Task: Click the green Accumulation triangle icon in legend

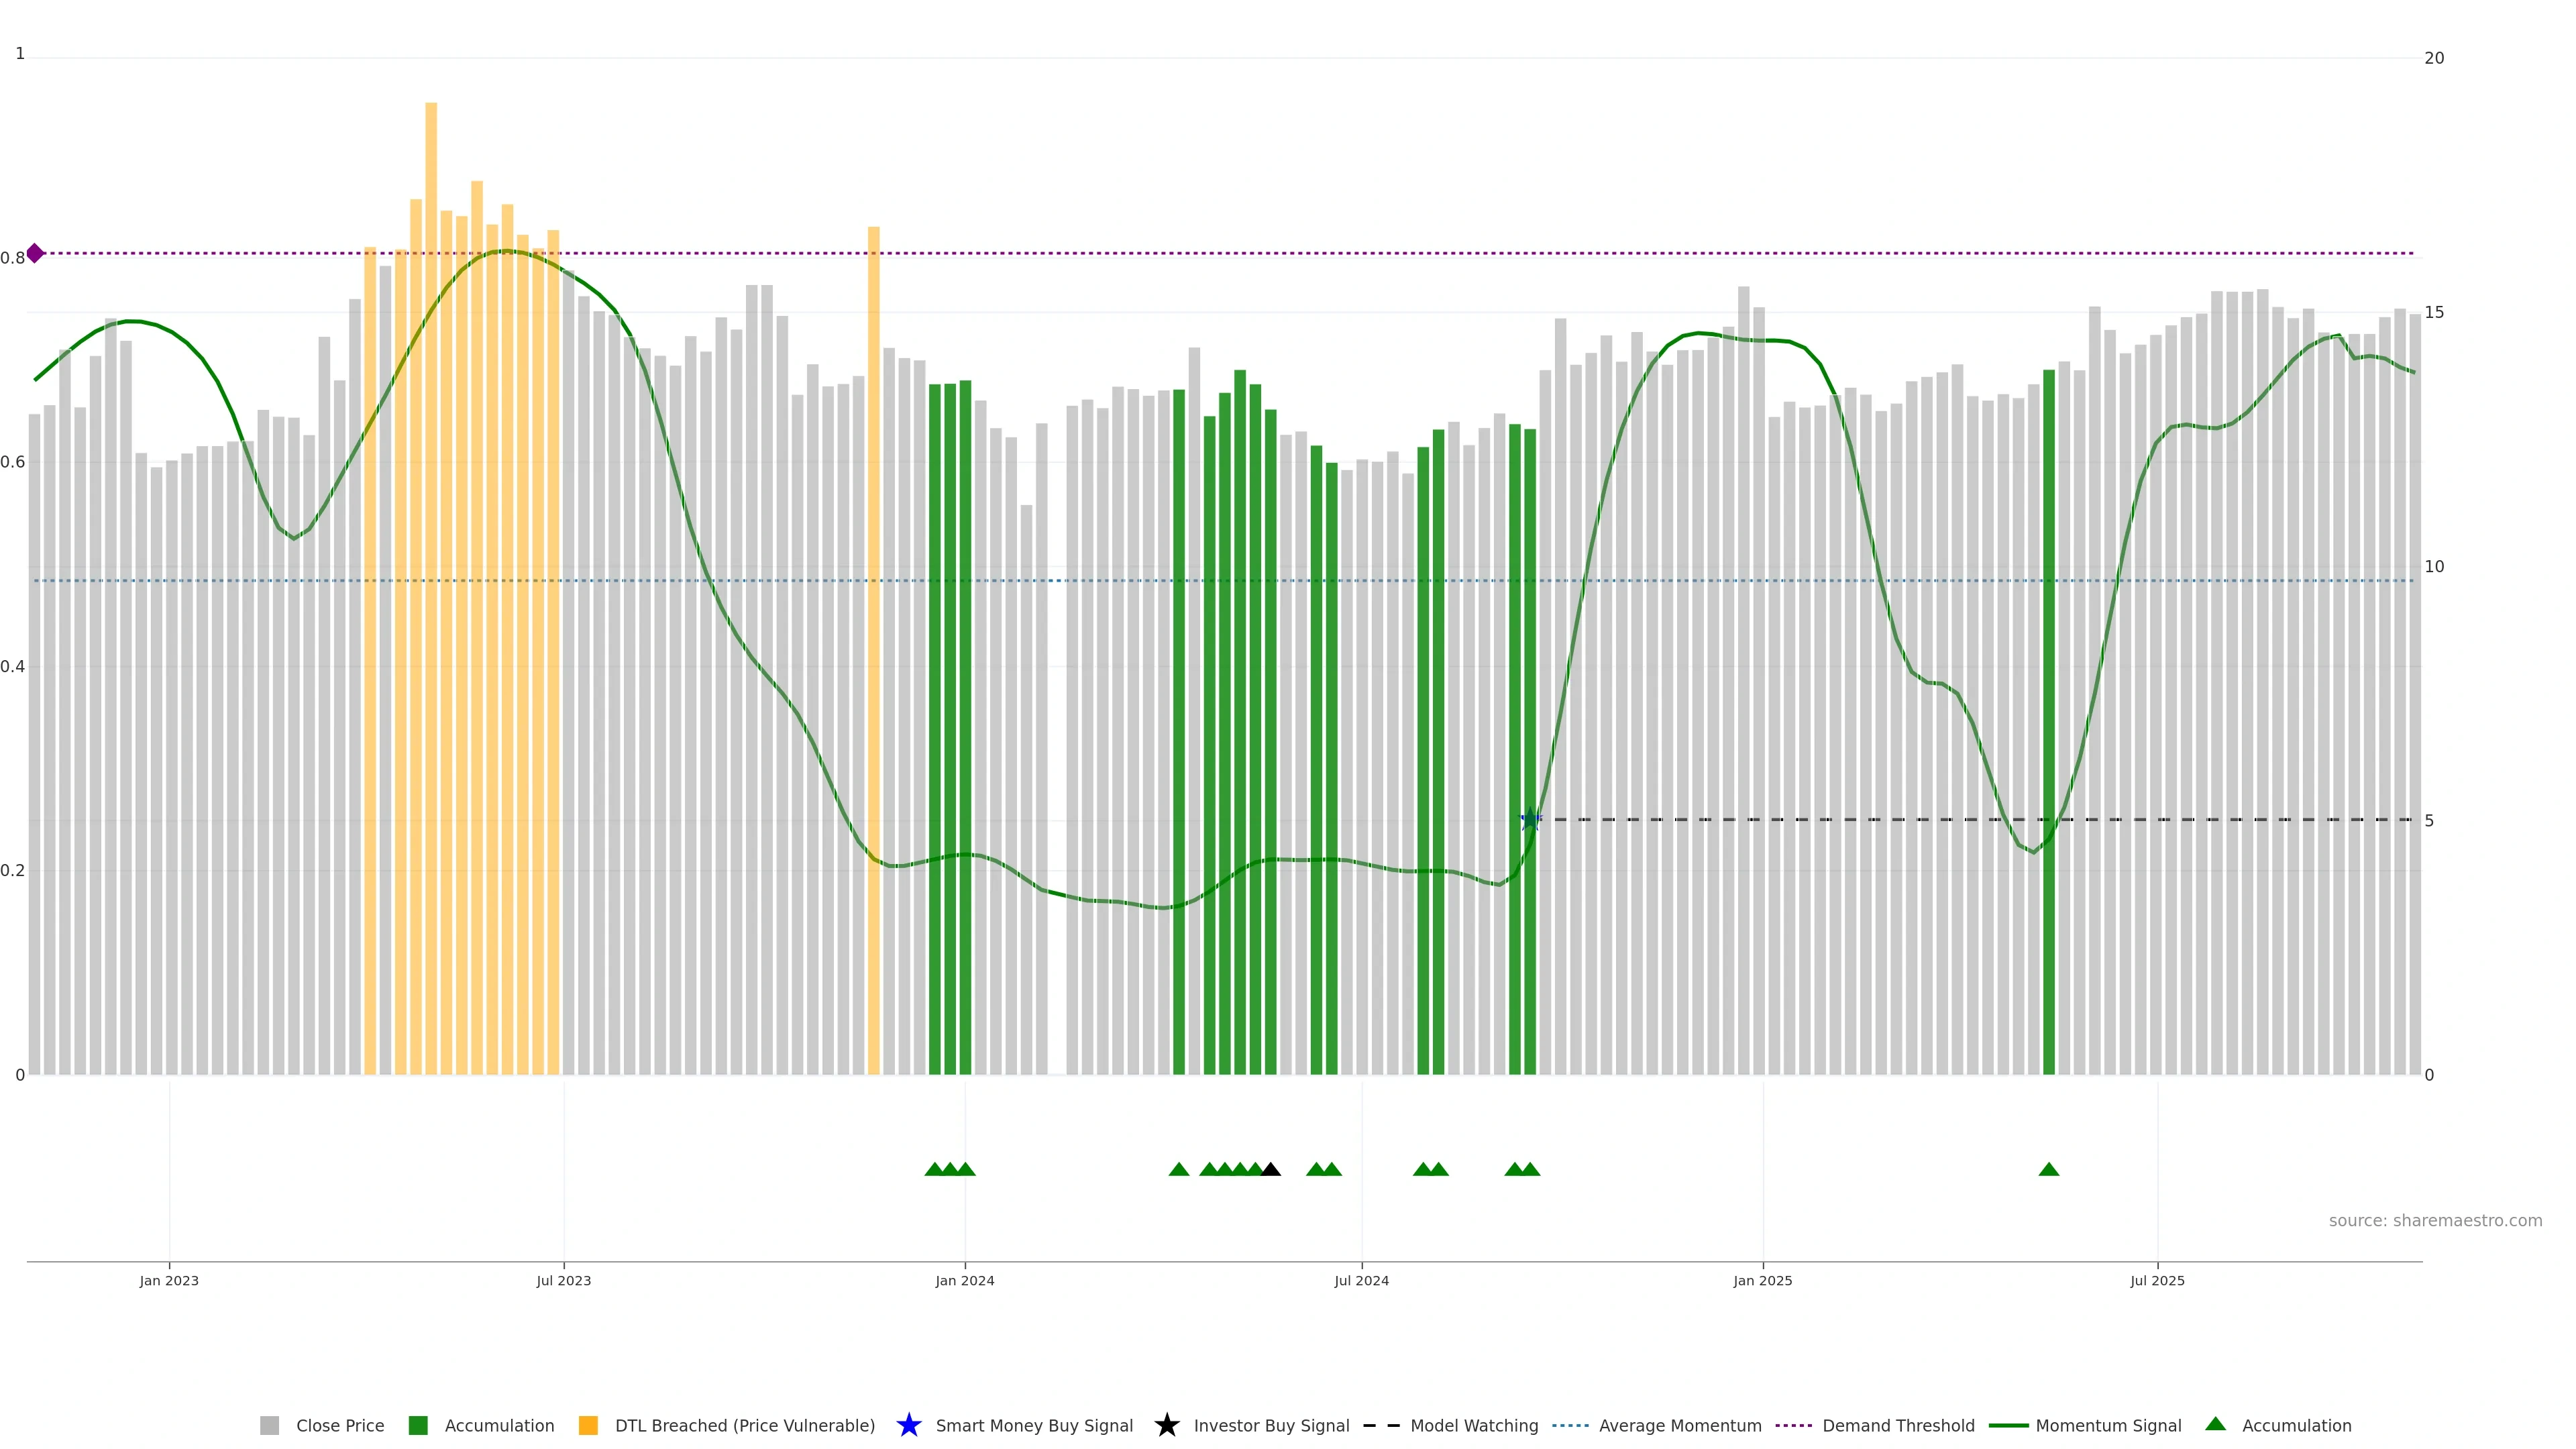Action: click(2215, 1424)
